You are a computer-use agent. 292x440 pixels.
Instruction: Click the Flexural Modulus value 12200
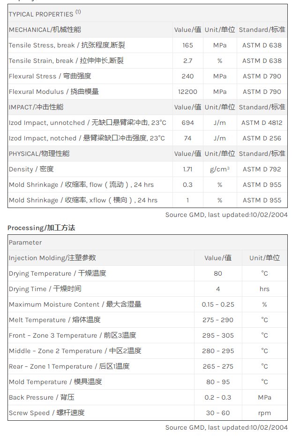coord(187,92)
